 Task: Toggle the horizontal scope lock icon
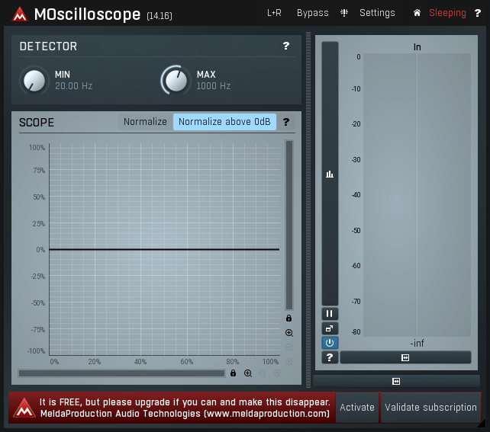233,373
